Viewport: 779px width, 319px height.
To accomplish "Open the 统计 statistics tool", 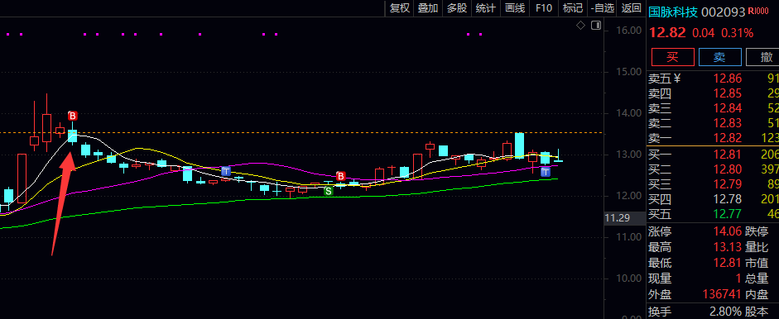I will (x=486, y=7).
